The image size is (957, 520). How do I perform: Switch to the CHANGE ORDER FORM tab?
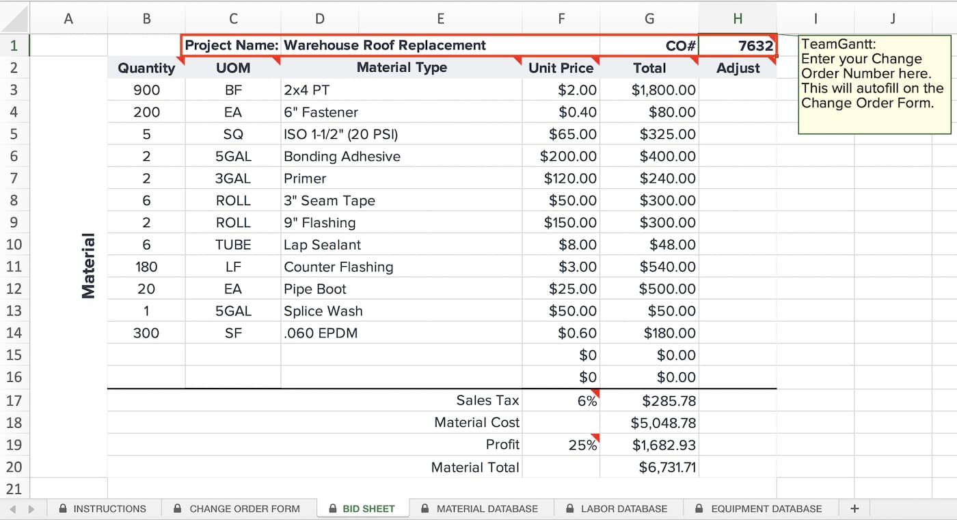pos(237,508)
